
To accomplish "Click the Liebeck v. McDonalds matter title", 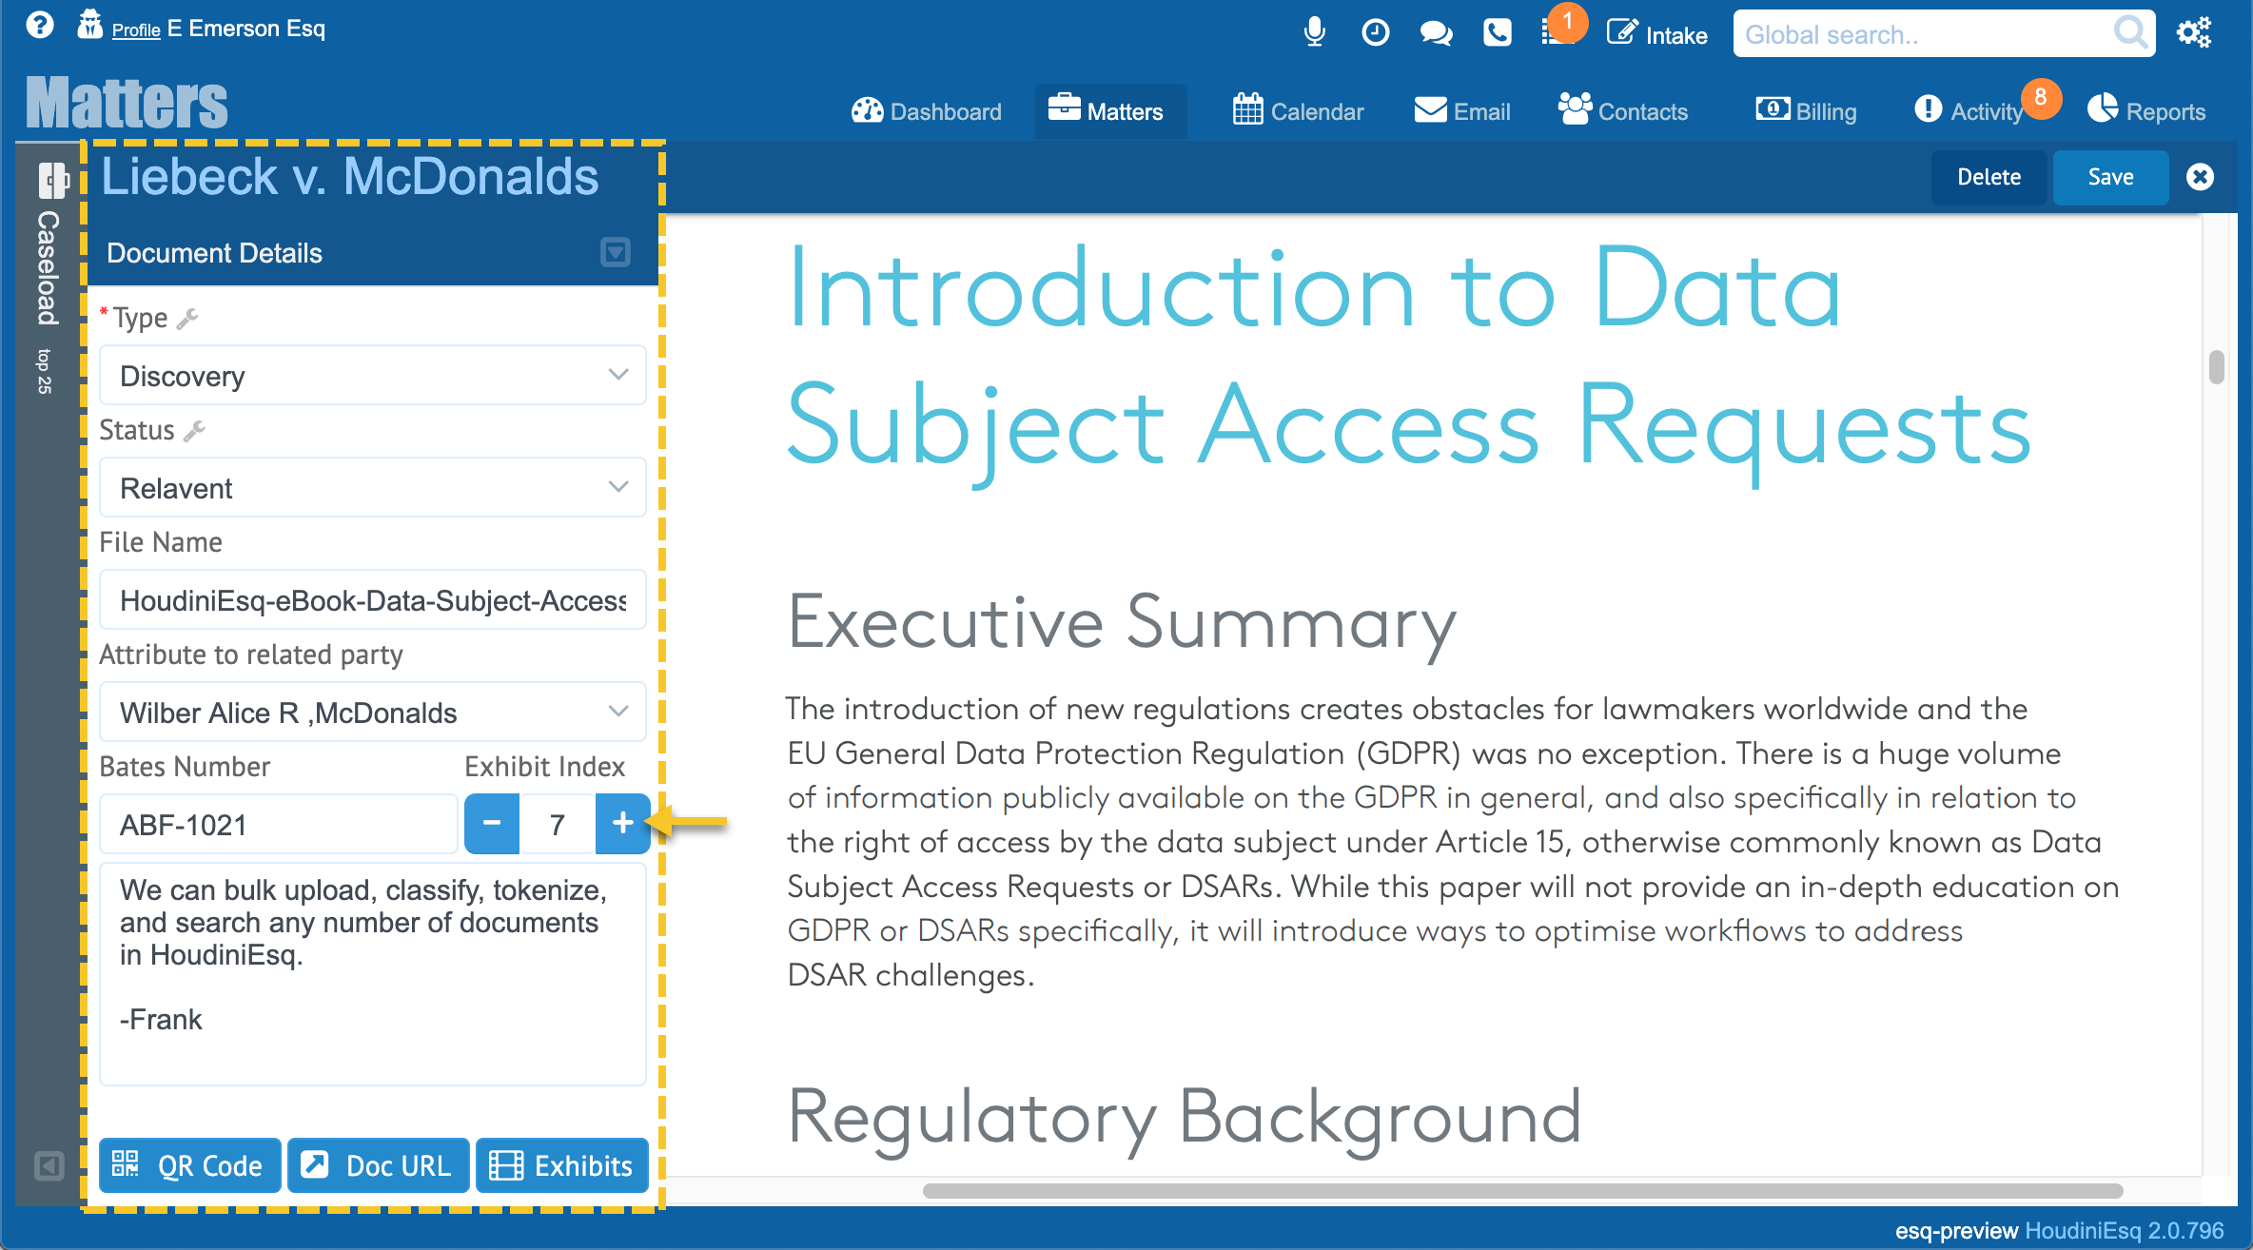I will [350, 177].
